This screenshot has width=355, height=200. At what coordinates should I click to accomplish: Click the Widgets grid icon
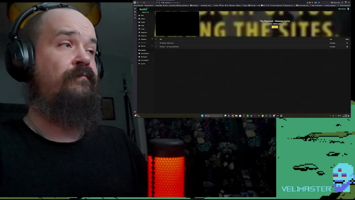(139, 19)
